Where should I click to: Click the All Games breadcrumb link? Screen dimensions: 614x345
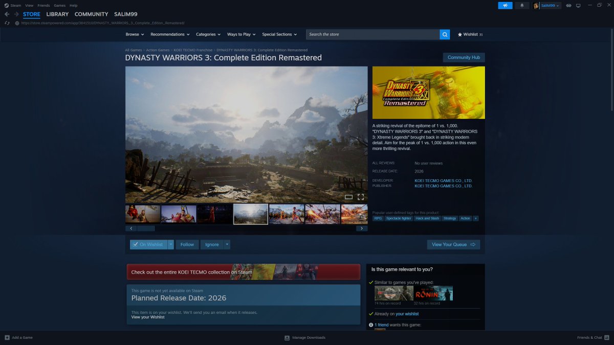click(134, 50)
